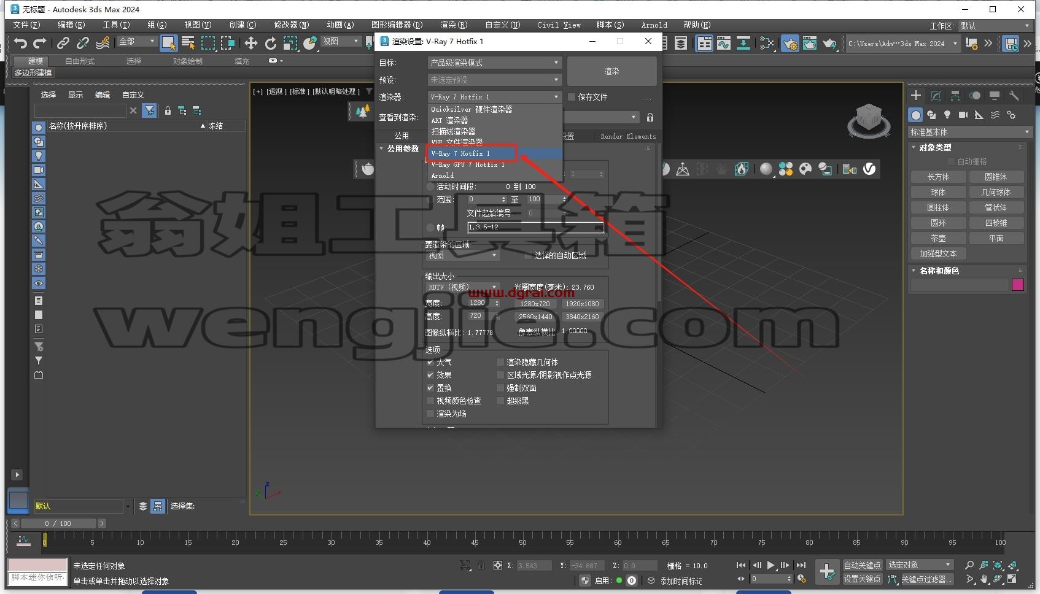
Task: Click the Undo arrow icon
Action: point(20,43)
